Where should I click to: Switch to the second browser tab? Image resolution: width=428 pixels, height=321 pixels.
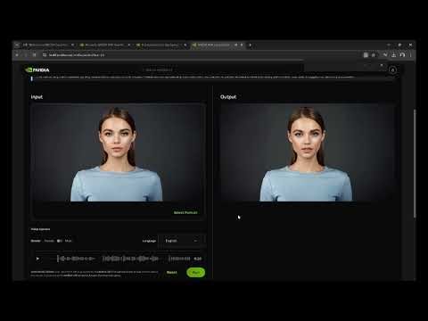[x=104, y=45]
